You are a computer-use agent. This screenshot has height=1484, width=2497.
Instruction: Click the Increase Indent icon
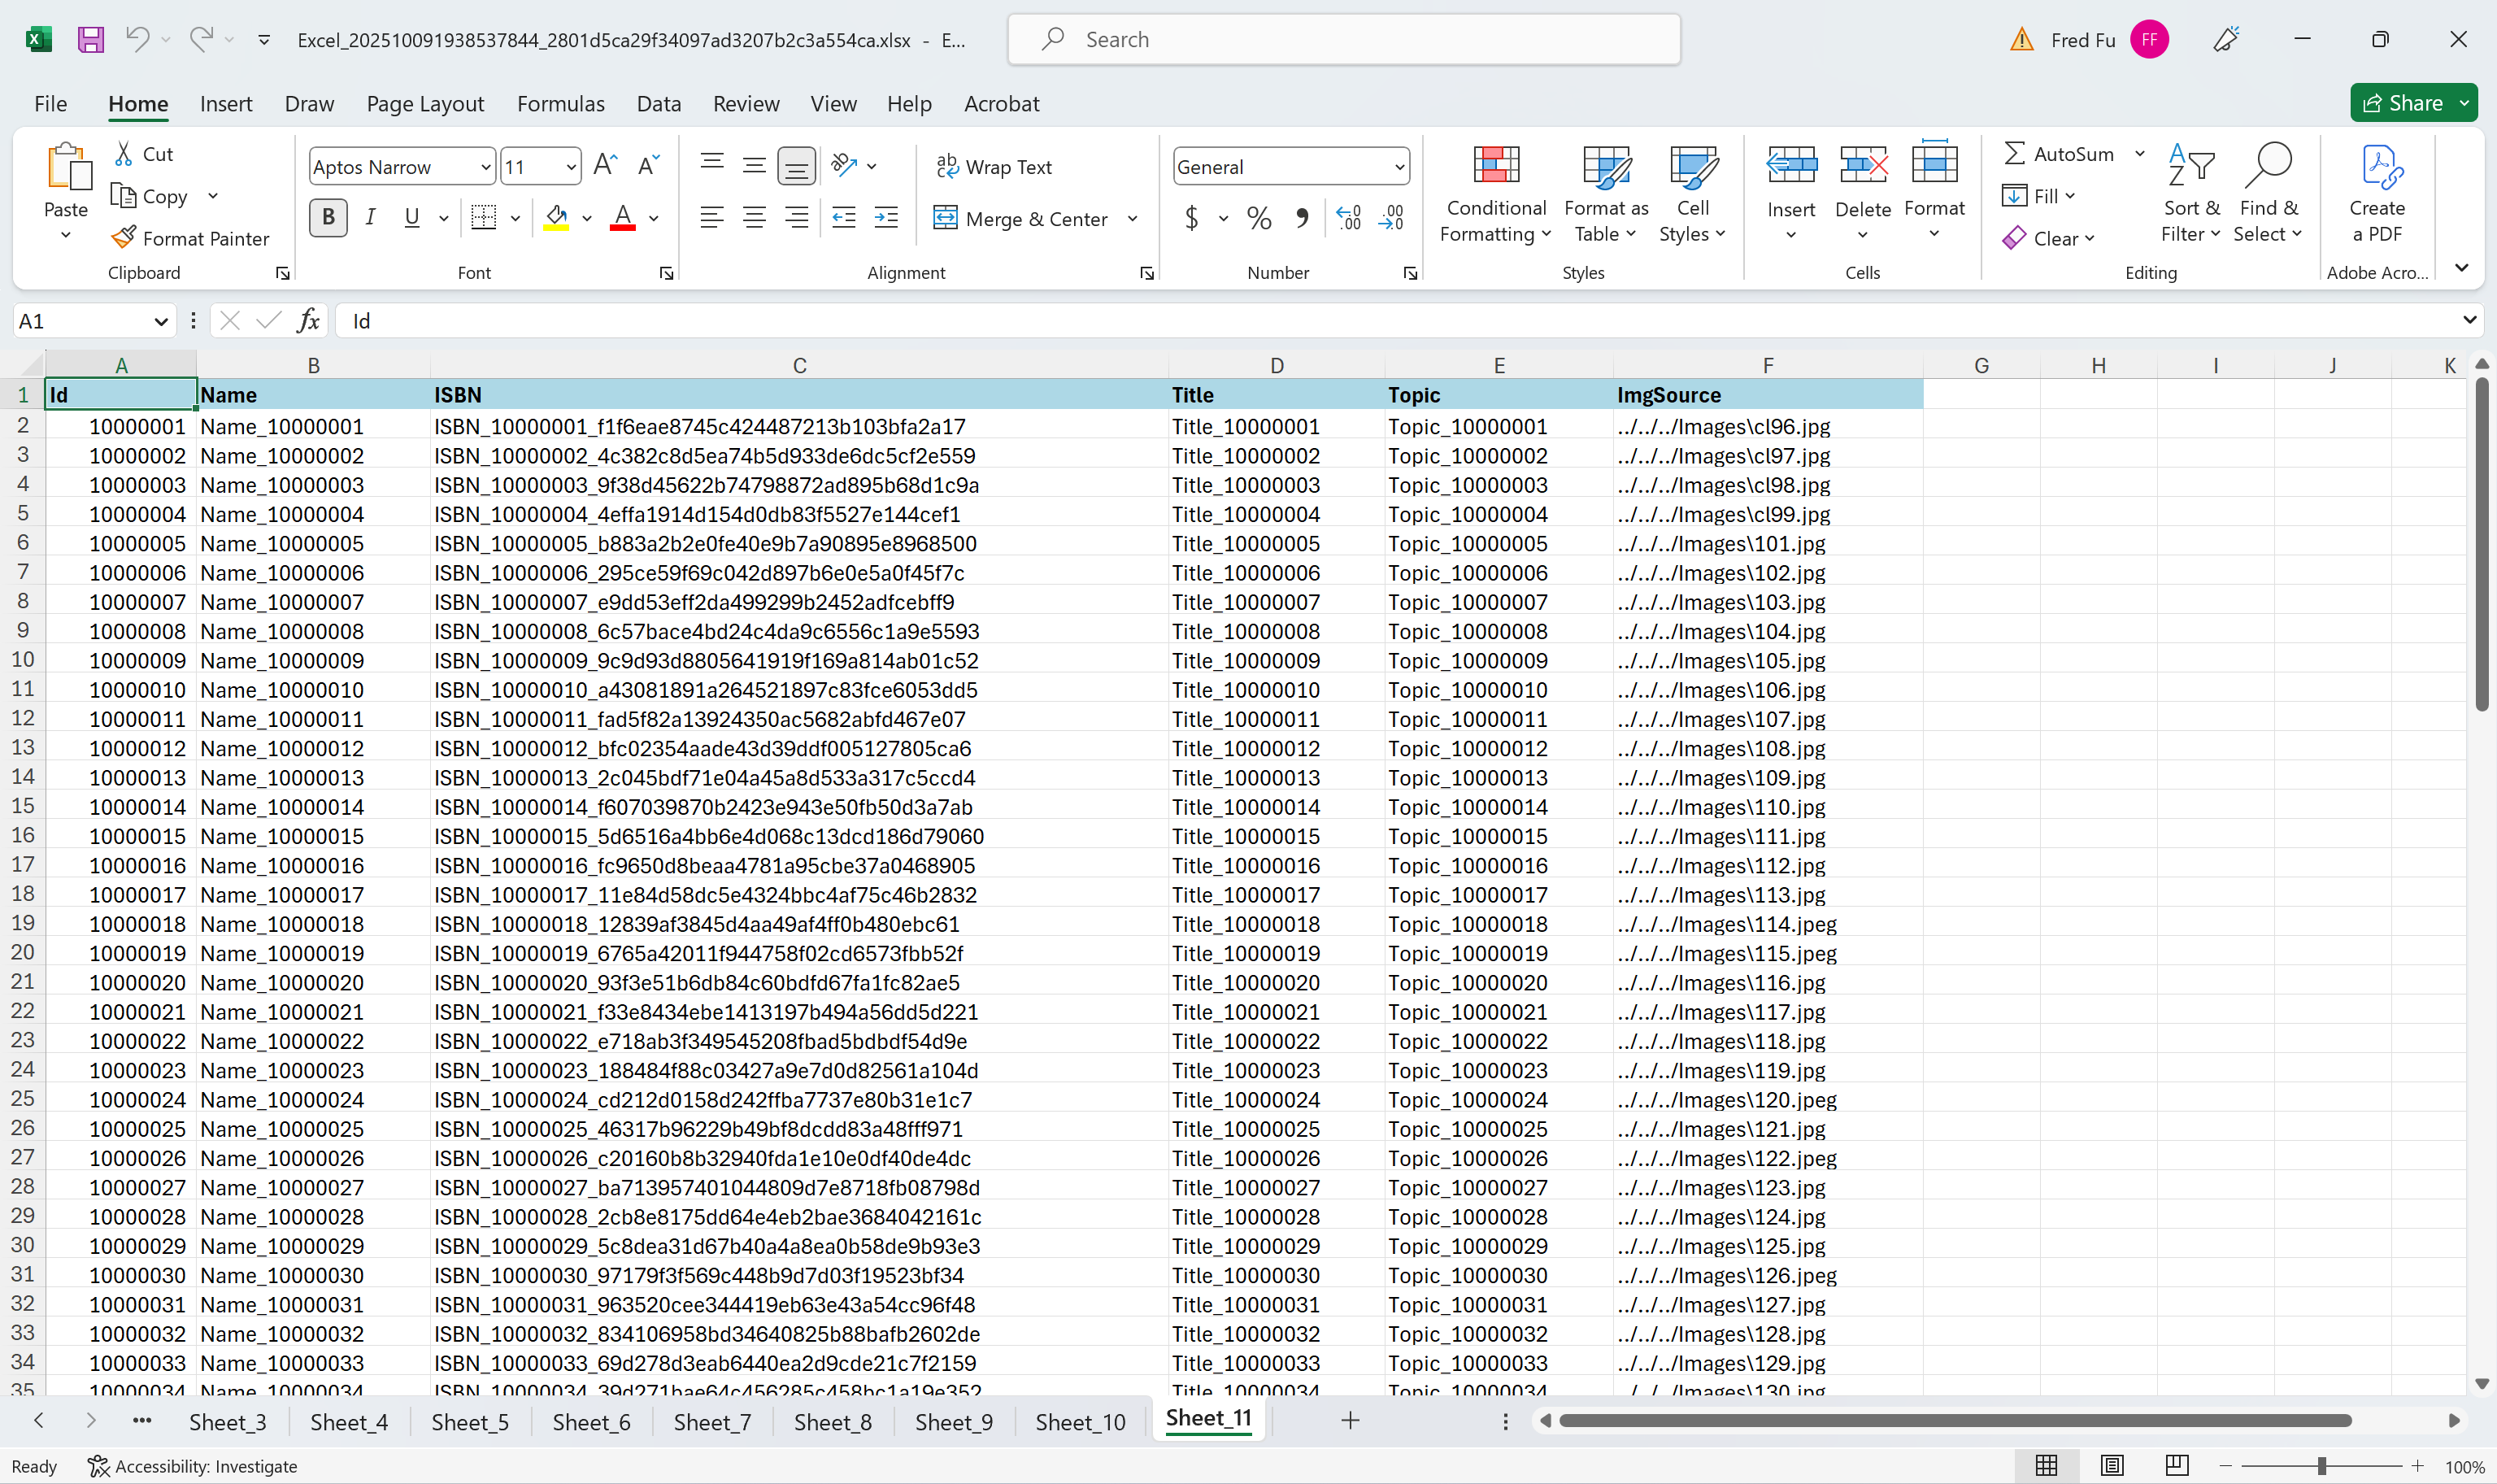tap(885, 218)
